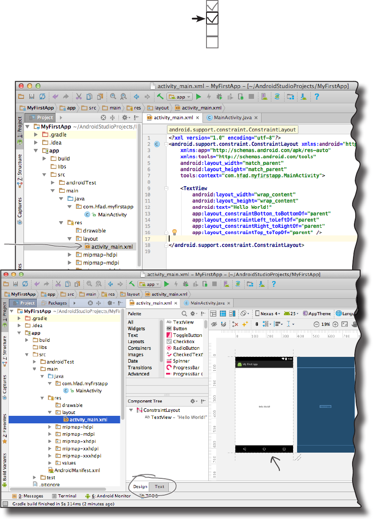Select Layouts category in the Palette
373x520 pixels.
136,342
